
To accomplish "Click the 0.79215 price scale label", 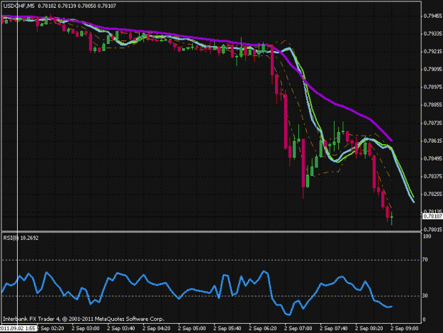I will coord(432,52).
